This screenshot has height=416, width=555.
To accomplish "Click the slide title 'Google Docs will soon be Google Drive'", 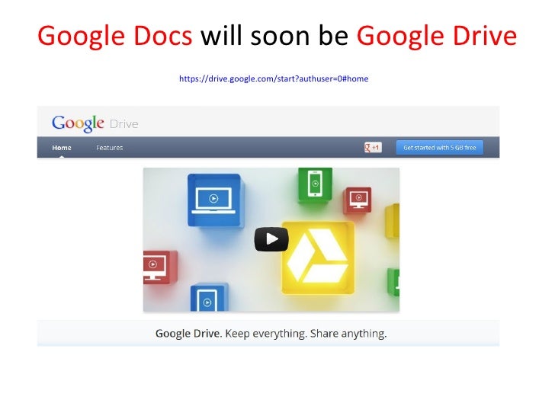I will click(x=277, y=36).
